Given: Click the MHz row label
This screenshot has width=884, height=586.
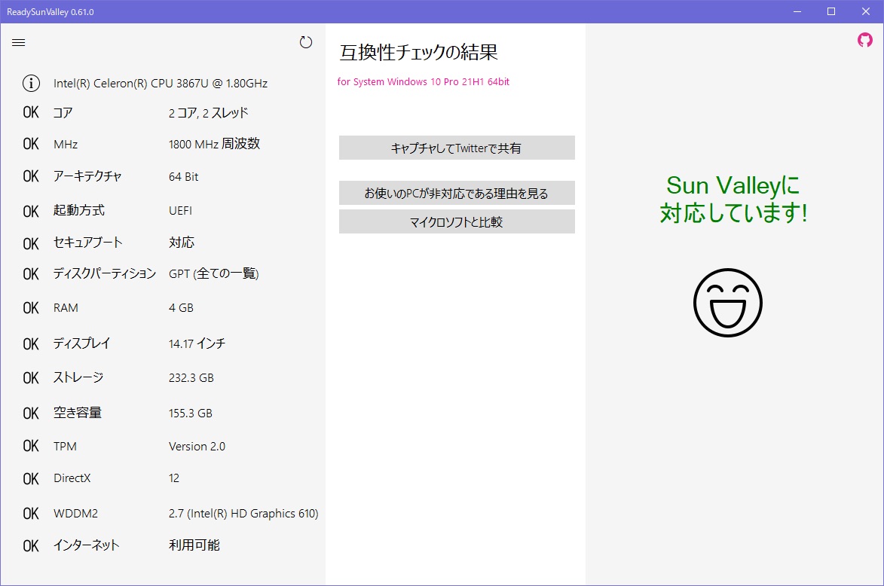Looking at the screenshot, I should (66, 145).
